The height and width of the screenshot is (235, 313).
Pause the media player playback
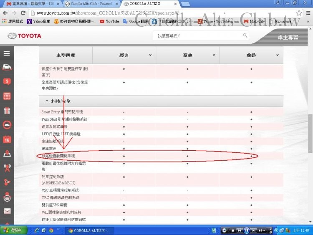247,230
